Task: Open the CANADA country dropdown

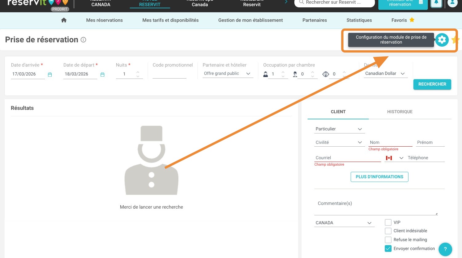Action: pos(345,223)
